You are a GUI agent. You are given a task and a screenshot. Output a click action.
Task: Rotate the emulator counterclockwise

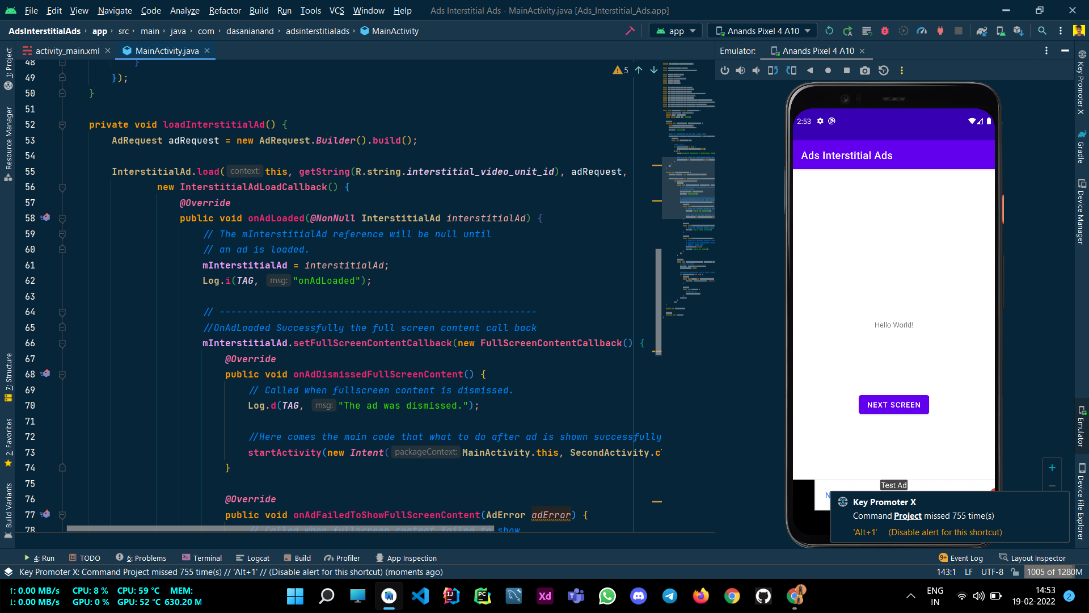(x=773, y=70)
